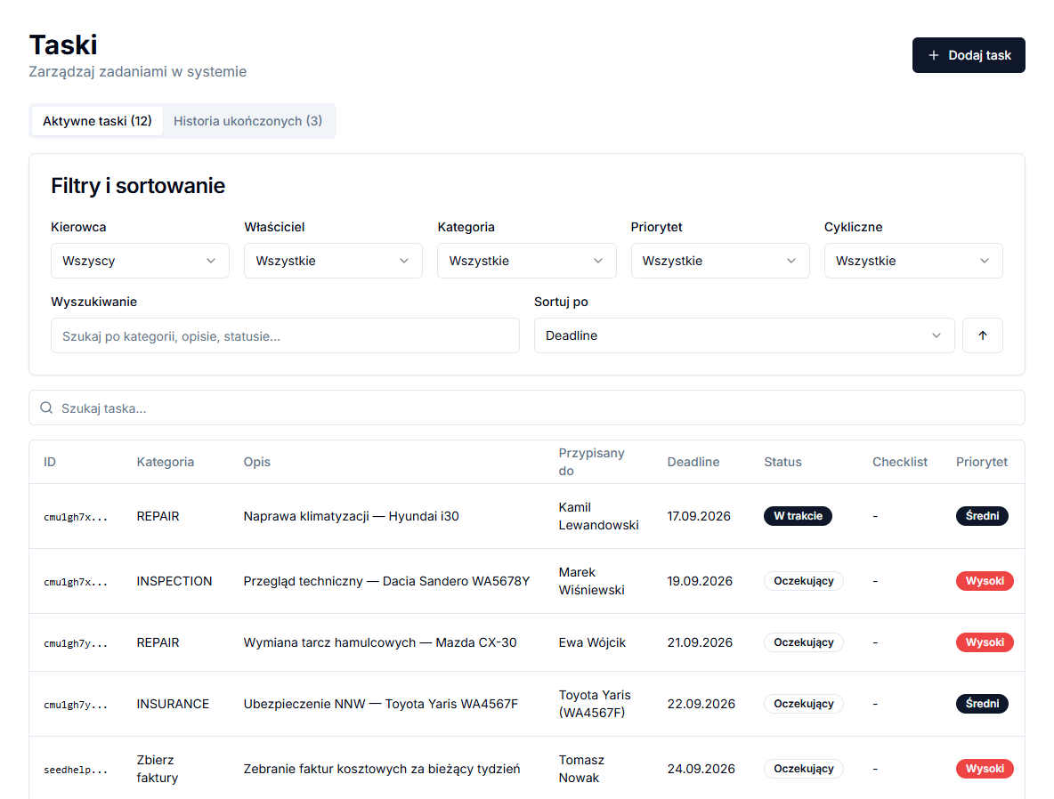
Task: Click deadline 17.09.2026
Action: click(x=699, y=516)
